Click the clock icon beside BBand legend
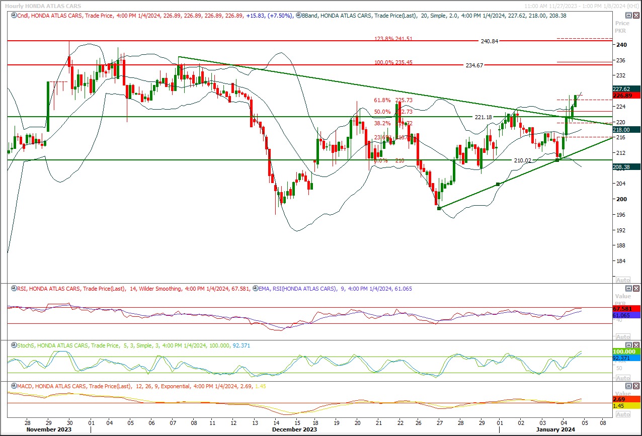 [298, 16]
